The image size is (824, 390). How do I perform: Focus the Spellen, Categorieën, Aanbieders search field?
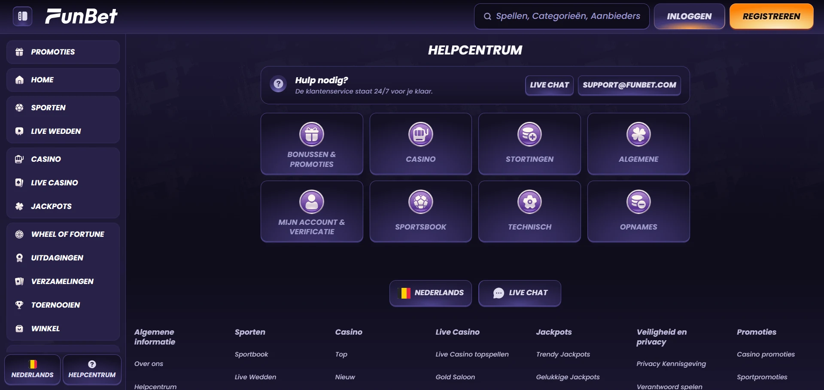click(562, 16)
